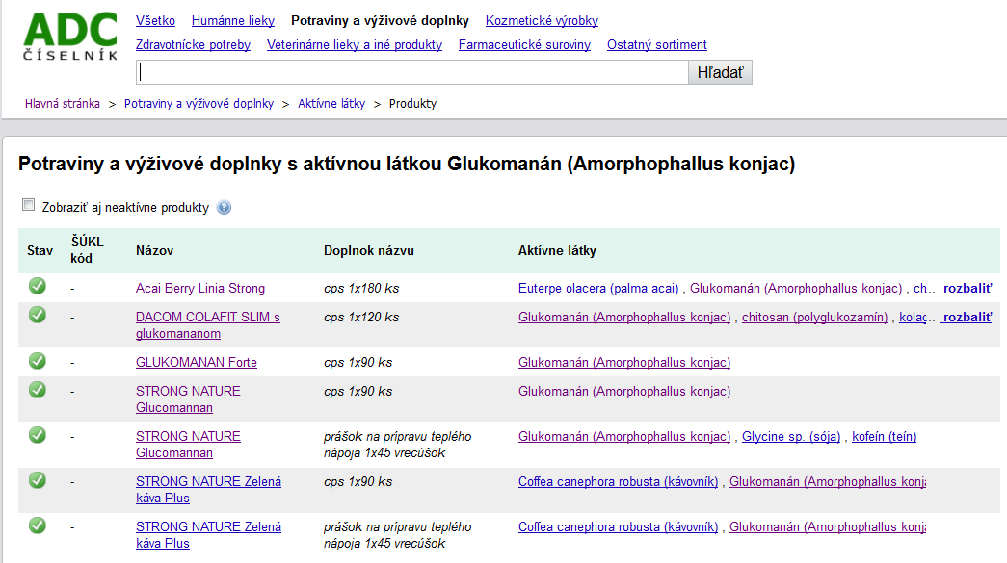
Task: Click 'Euterpe olacera (palma acai)' substance link
Action: tap(598, 289)
